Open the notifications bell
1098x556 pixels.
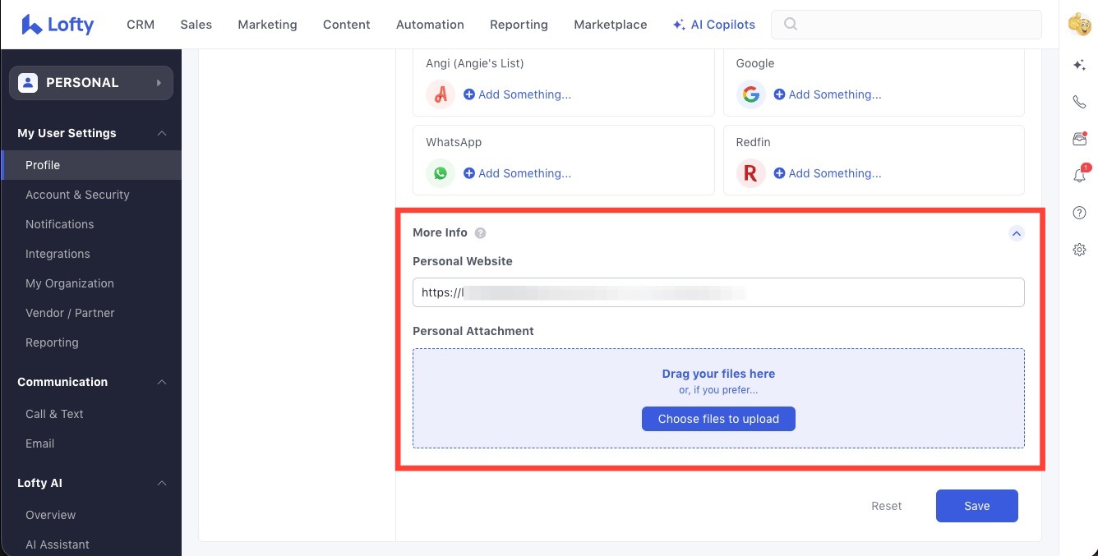point(1080,175)
